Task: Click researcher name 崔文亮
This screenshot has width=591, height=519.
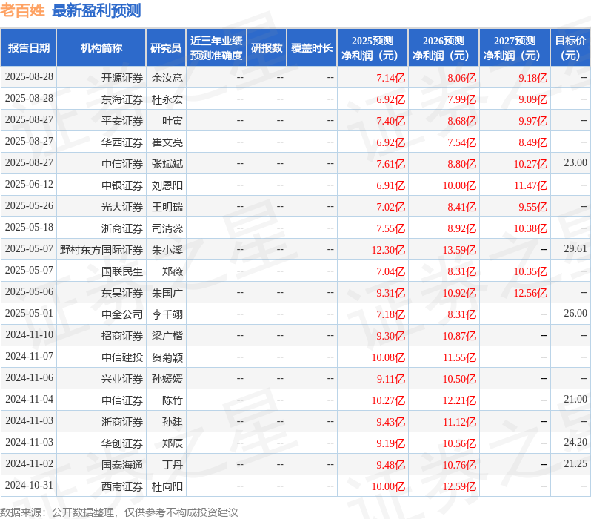Action: [x=167, y=142]
